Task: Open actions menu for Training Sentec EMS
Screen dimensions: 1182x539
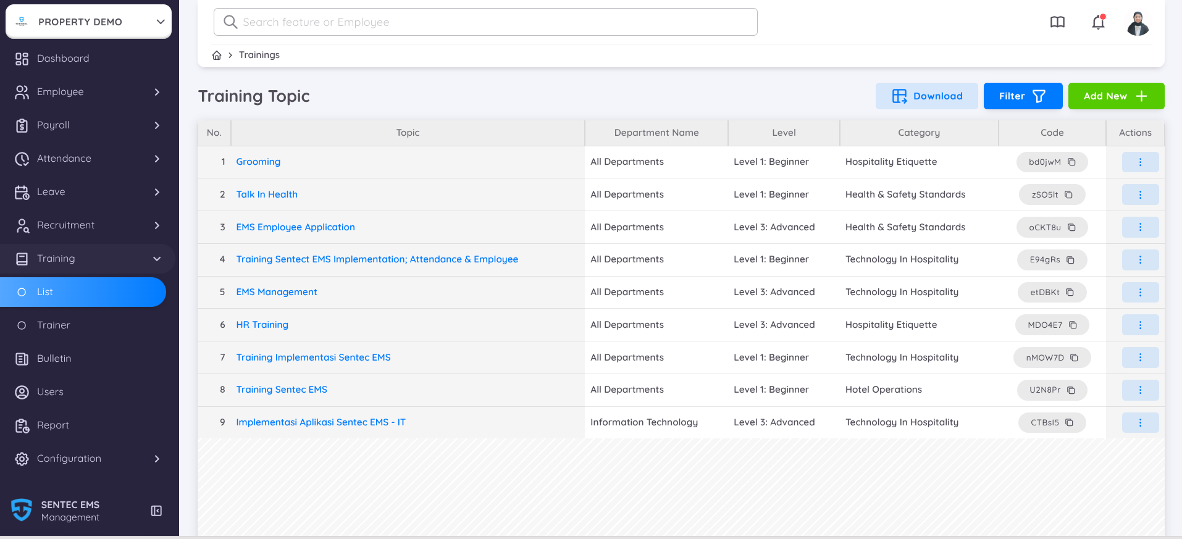Action: (x=1140, y=390)
